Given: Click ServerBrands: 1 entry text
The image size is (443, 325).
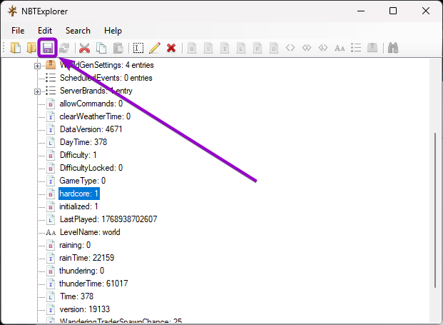Looking at the screenshot, I should [96, 91].
